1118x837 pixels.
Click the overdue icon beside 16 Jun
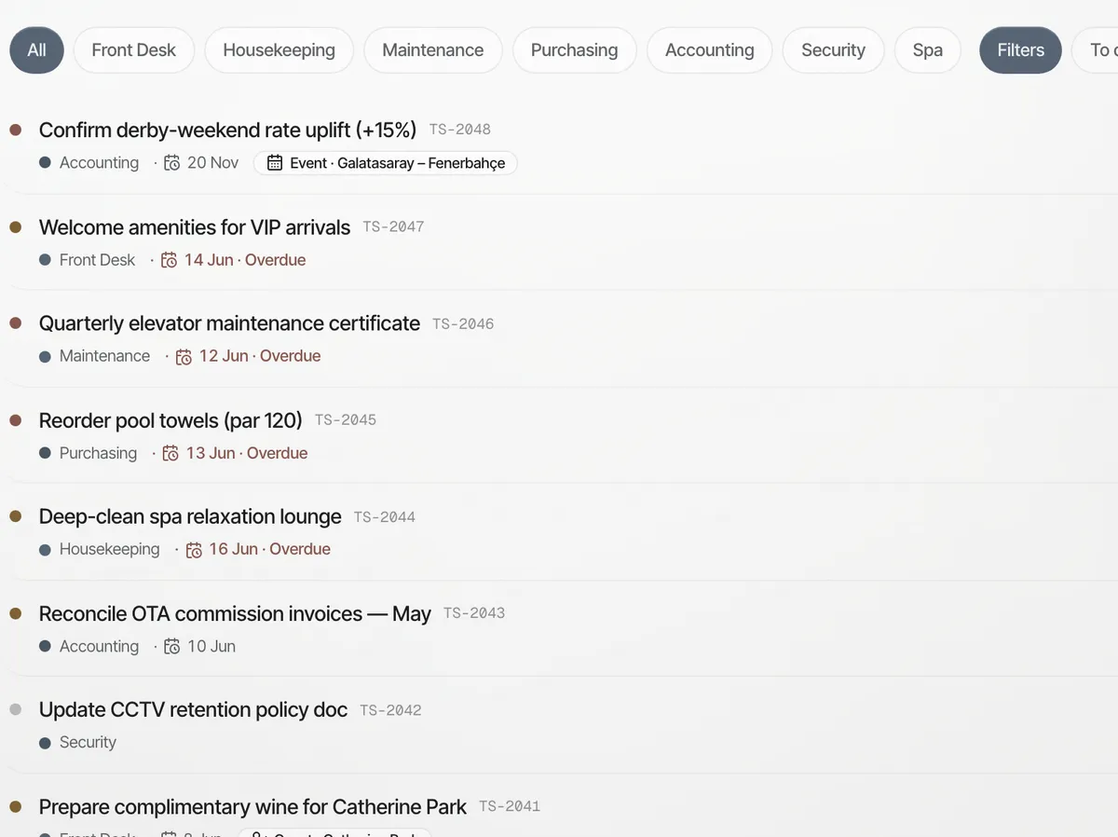(x=194, y=550)
